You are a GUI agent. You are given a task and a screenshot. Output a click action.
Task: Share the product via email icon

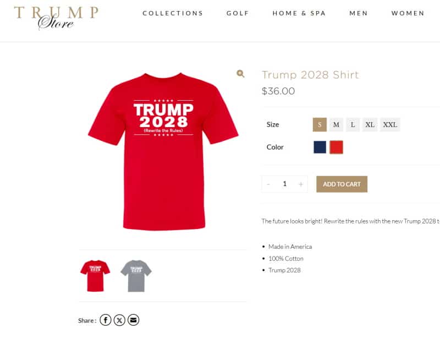click(x=133, y=320)
